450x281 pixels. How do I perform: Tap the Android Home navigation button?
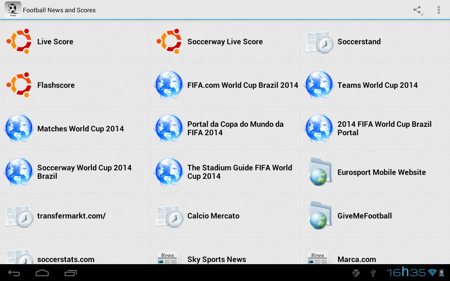tap(42, 273)
